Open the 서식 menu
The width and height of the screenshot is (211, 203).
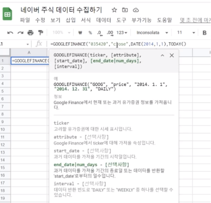[x=86, y=20]
